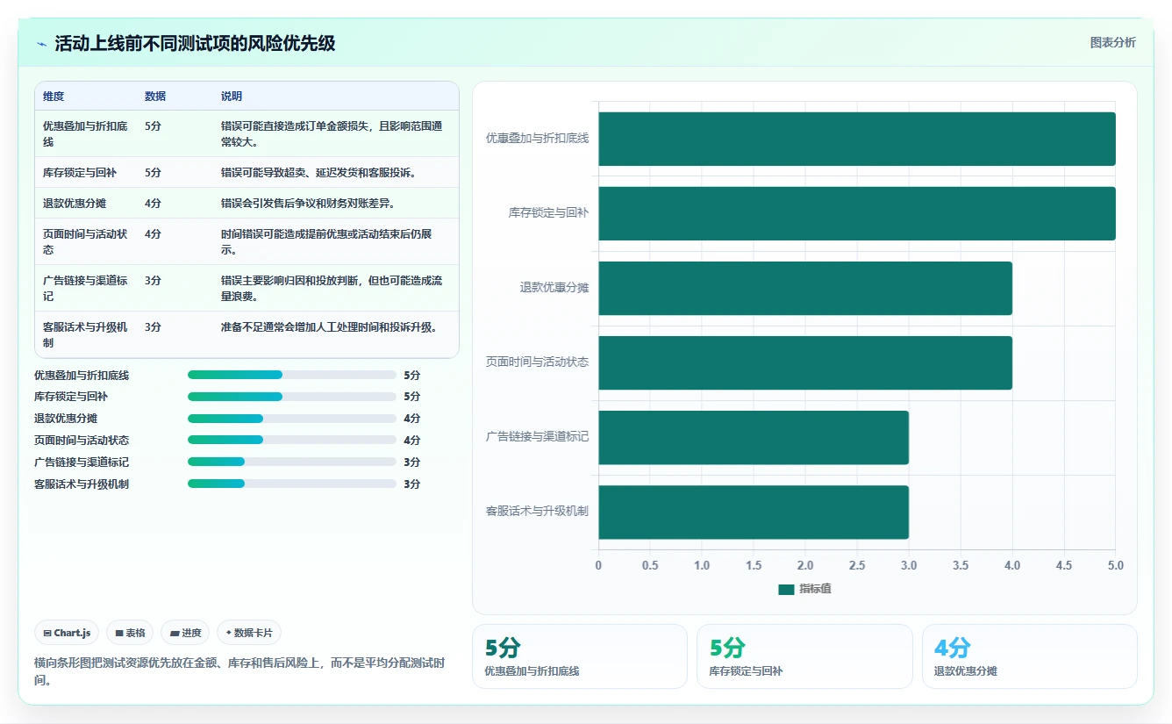Click the 客服话术与升级机制 chart bar

754,512
